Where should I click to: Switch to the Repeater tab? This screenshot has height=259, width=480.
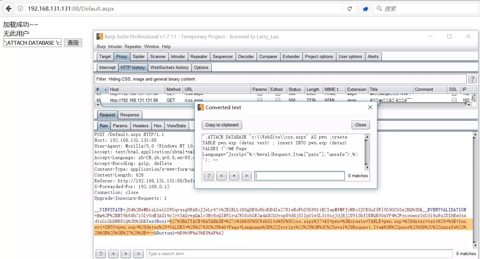199,56
